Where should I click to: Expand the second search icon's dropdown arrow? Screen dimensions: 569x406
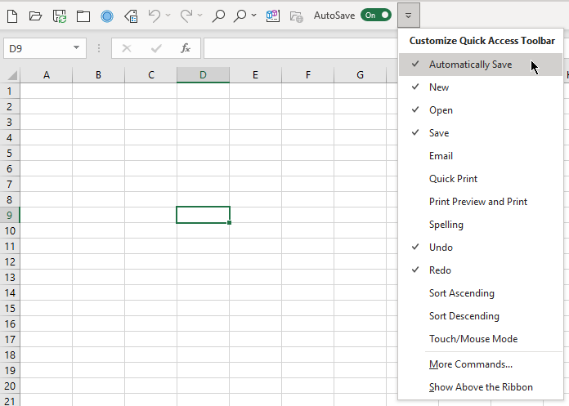[253, 16]
